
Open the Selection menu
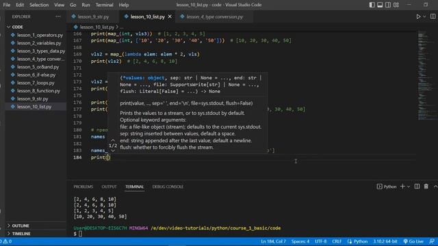point(39,5)
